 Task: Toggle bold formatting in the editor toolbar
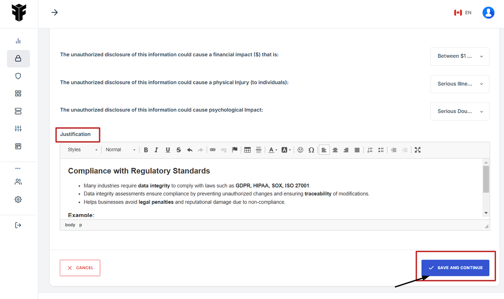(x=146, y=150)
